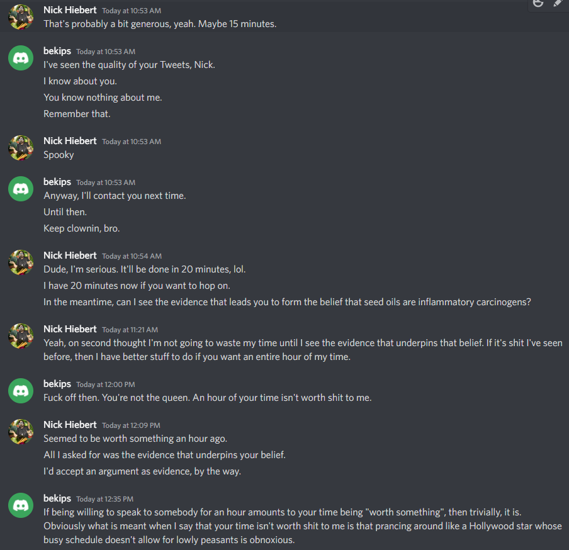Click bekips' avatar on the 12:35 PM message

click(21, 505)
